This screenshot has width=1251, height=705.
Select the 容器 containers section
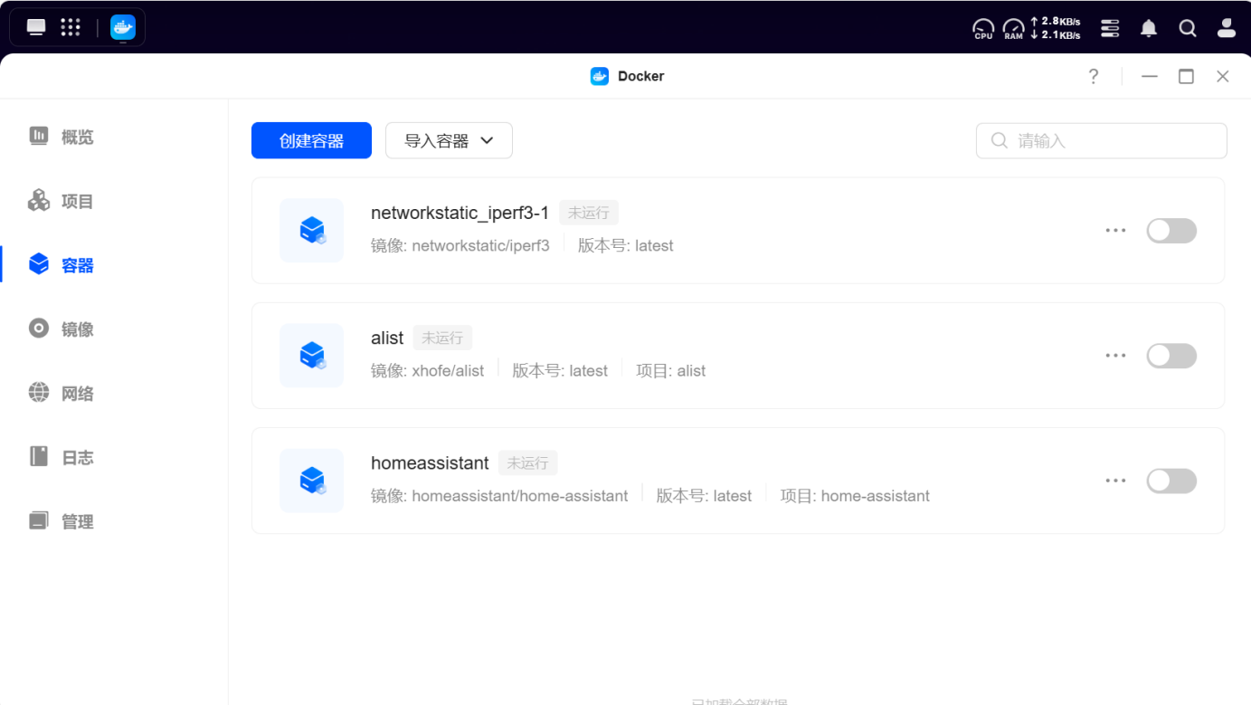(x=62, y=265)
